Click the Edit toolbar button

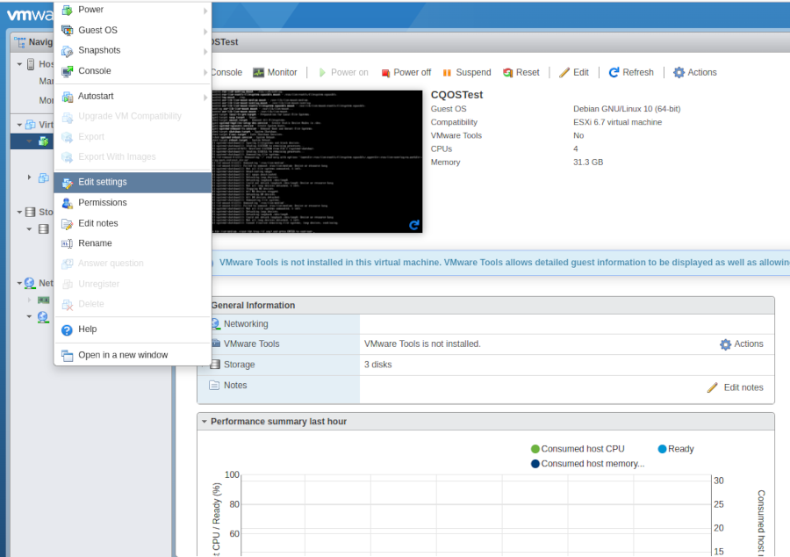coord(574,73)
